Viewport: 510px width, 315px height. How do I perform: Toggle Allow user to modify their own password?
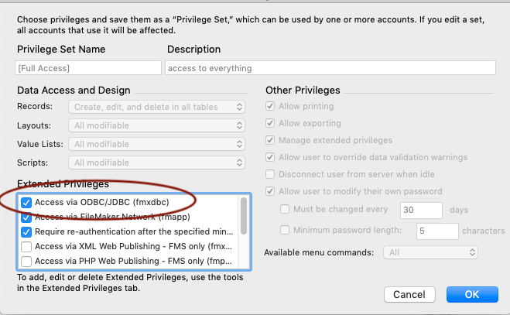click(270, 191)
